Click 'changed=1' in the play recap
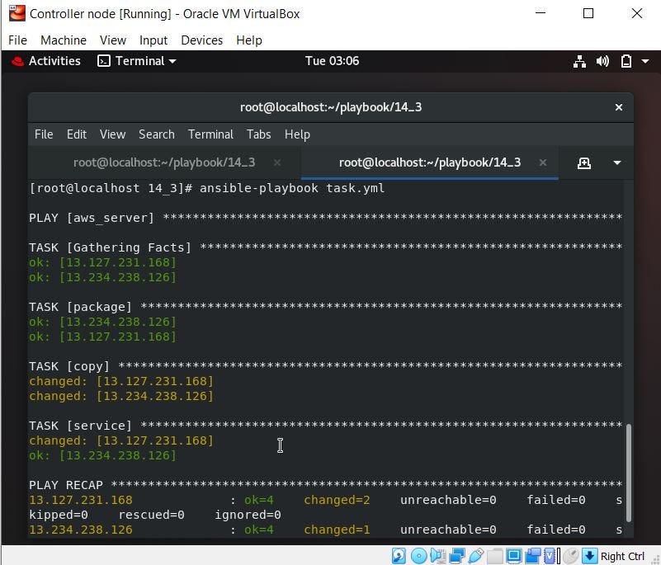661x565 pixels. [337, 530]
